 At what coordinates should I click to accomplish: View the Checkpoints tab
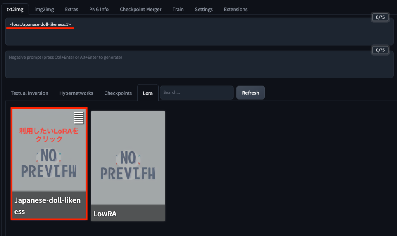(118, 93)
